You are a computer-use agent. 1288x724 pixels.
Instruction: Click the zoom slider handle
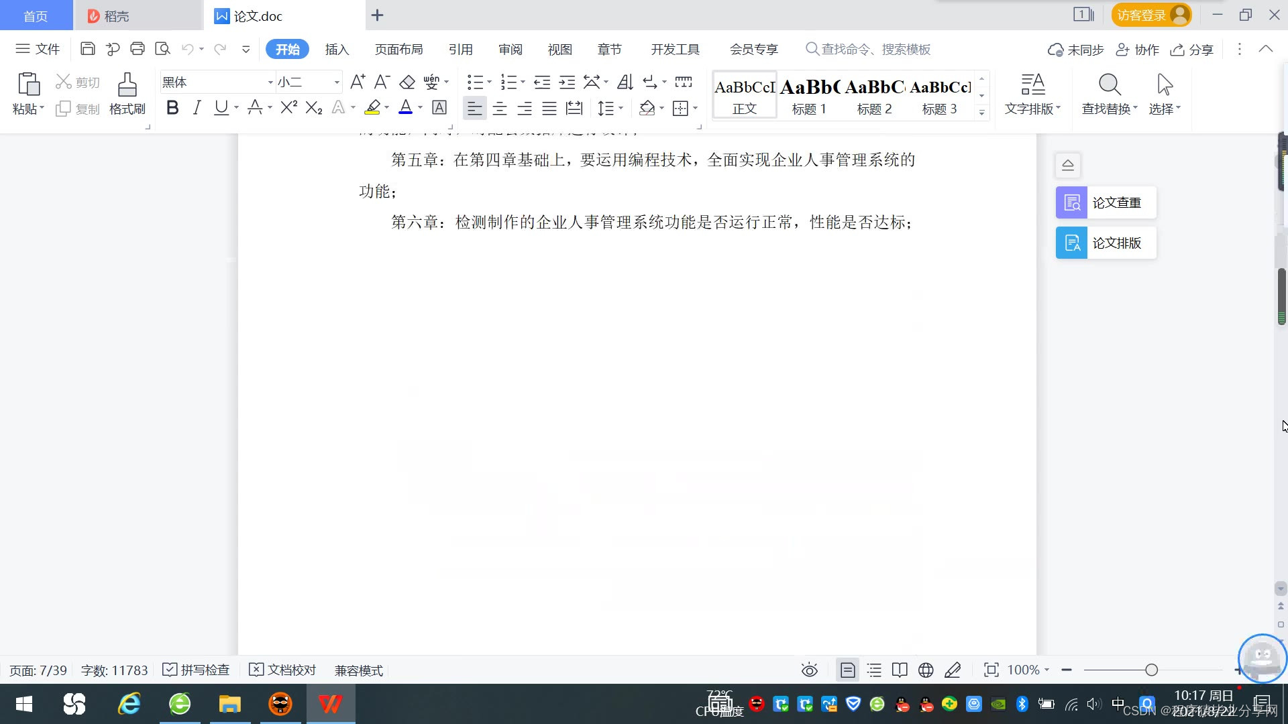tap(1152, 670)
